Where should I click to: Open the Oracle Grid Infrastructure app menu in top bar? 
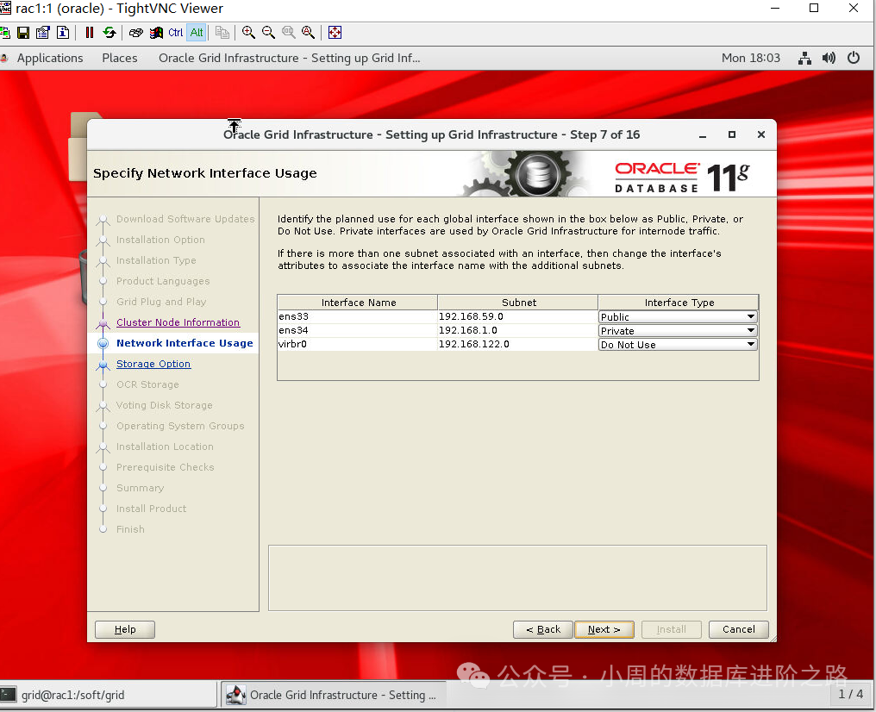[289, 58]
